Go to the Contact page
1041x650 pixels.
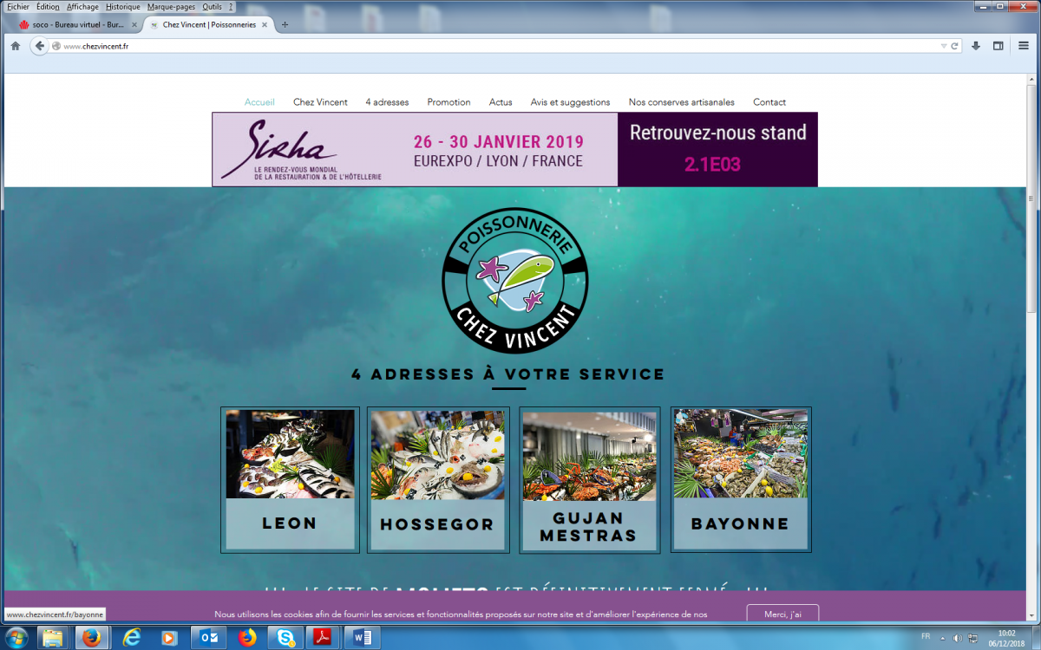point(769,102)
